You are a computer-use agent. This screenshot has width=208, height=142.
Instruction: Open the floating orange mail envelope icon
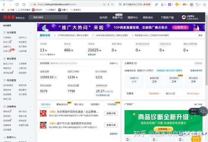click(x=196, y=139)
